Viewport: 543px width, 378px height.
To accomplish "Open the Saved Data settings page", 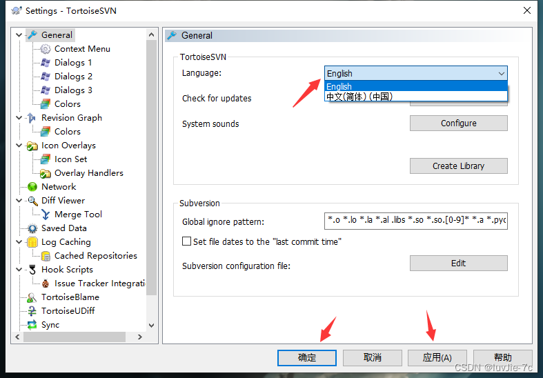I will [x=64, y=228].
